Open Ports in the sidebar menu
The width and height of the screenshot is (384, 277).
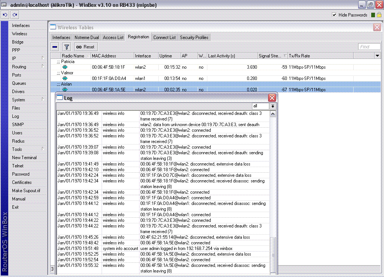pyautogui.click(x=16, y=75)
